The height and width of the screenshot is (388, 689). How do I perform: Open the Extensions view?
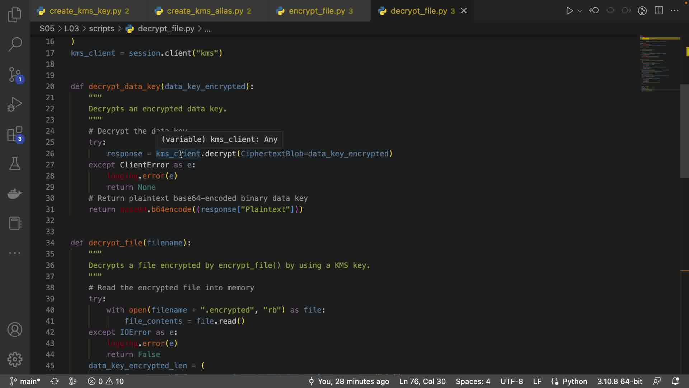coord(15,135)
